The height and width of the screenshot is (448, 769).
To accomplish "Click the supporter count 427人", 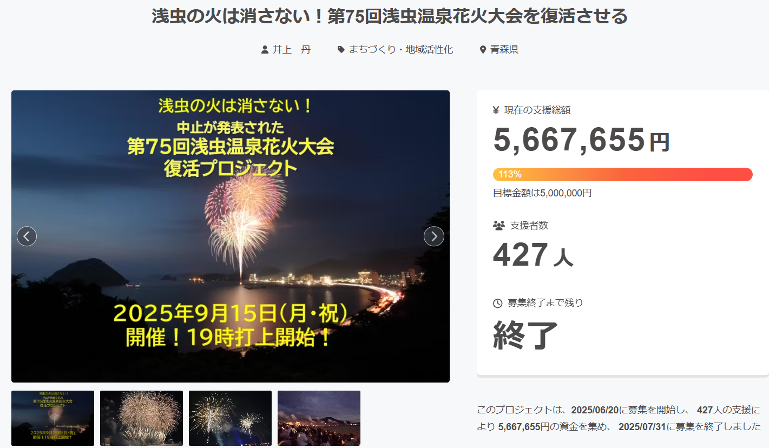I will pyautogui.click(x=533, y=255).
